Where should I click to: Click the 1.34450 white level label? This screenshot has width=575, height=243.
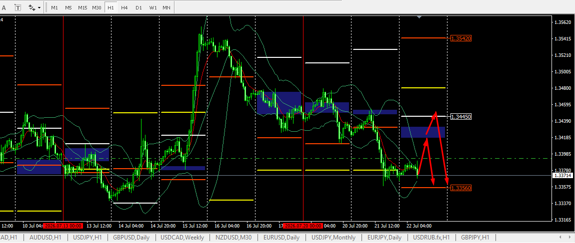click(x=461, y=116)
